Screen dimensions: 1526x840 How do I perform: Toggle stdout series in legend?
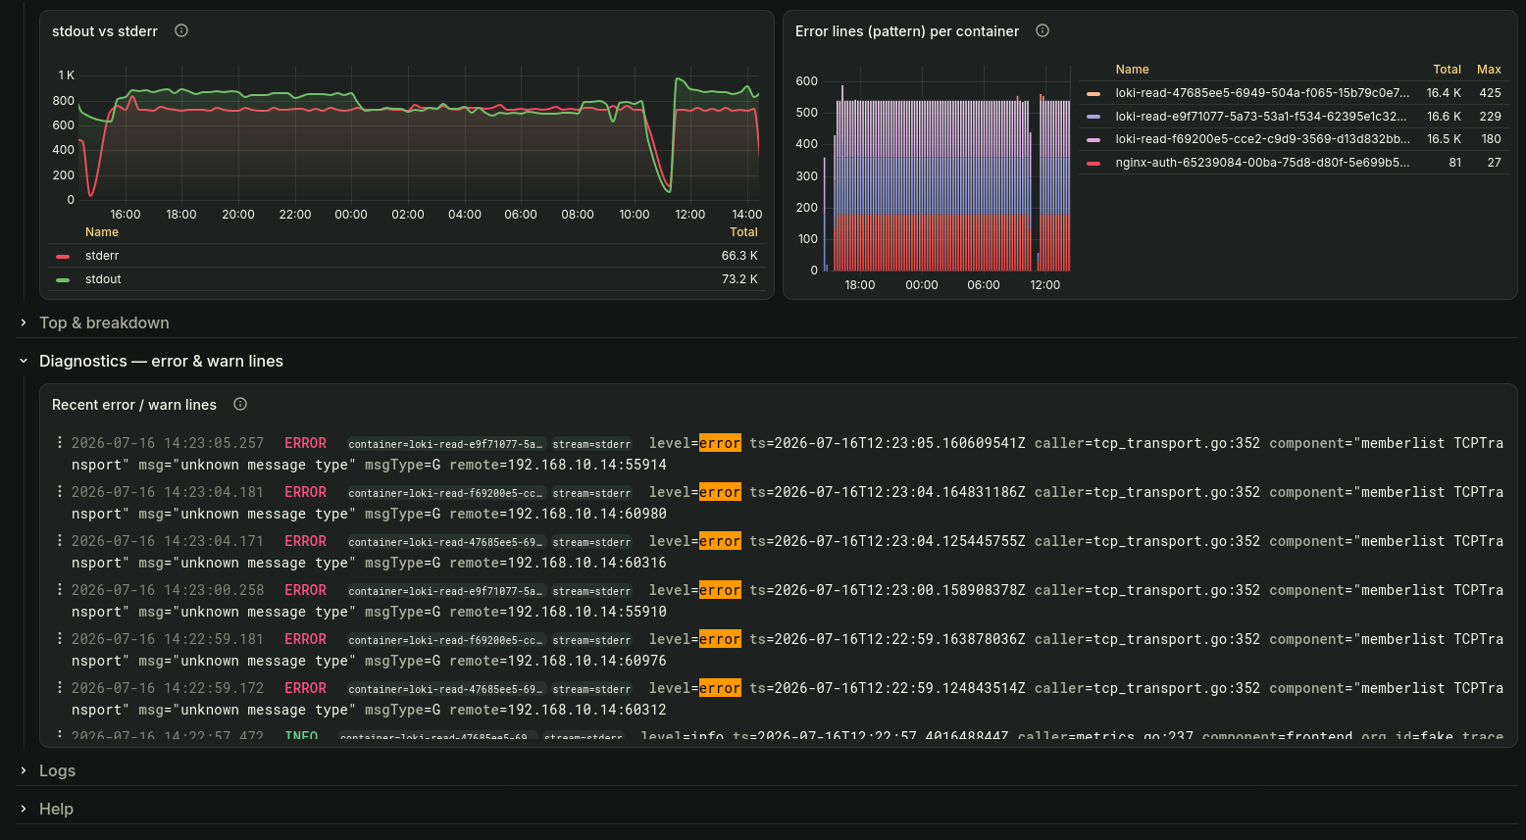103,279
